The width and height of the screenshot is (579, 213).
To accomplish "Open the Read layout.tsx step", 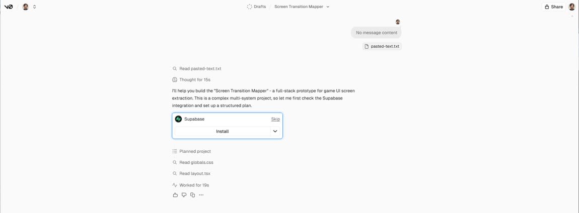I will (x=194, y=174).
